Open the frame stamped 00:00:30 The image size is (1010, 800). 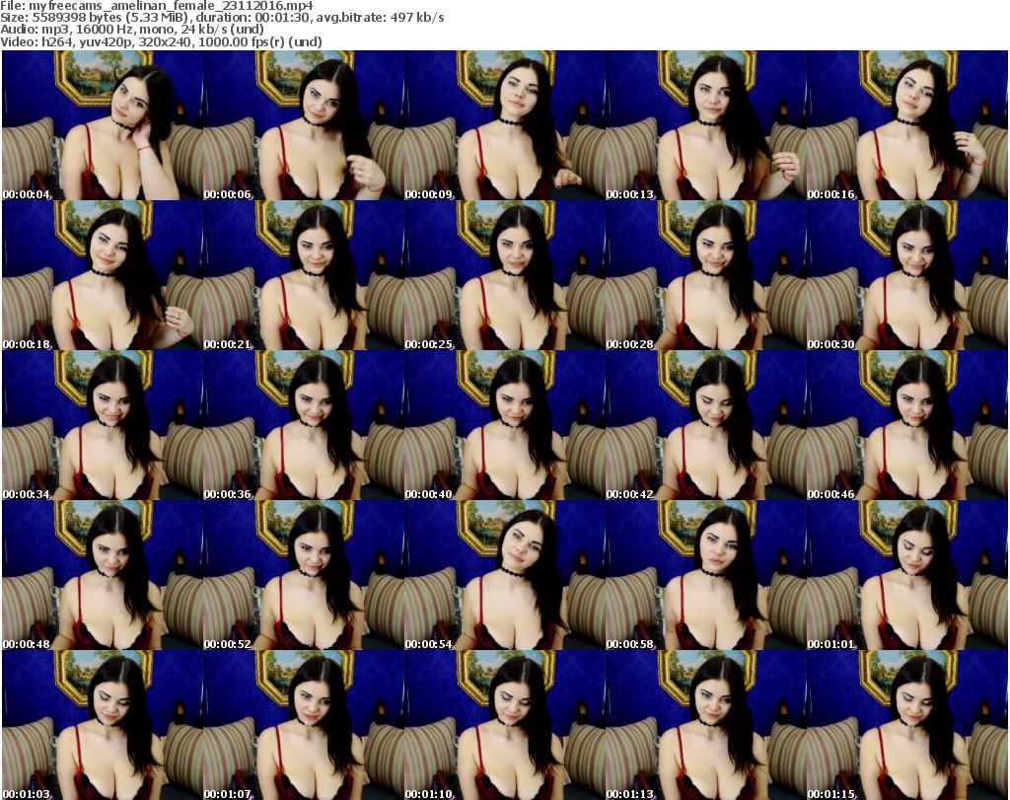point(907,275)
